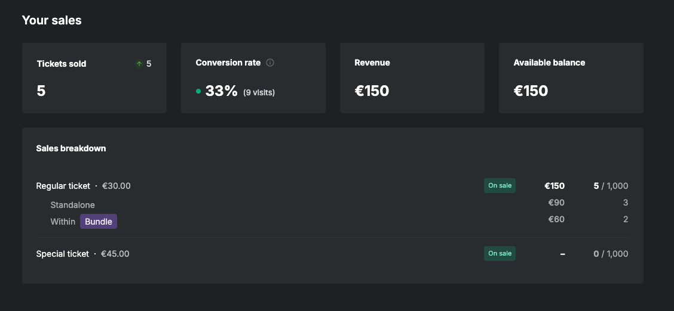Click the "0 / 1,000" sold count

coord(611,254)
